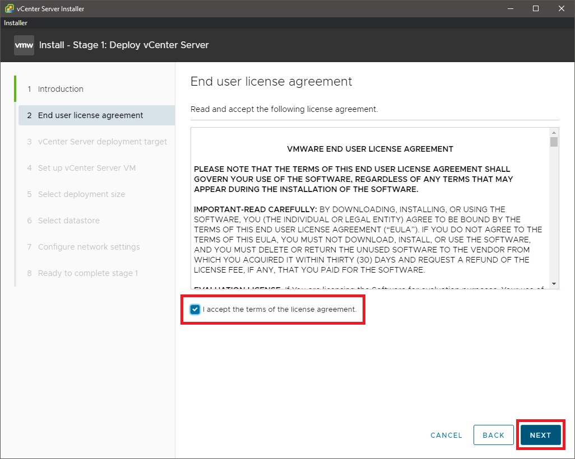The image size is (575, 459).
Task: Jump to Set up vCenter Server VM
Action: tap(86, 168)
